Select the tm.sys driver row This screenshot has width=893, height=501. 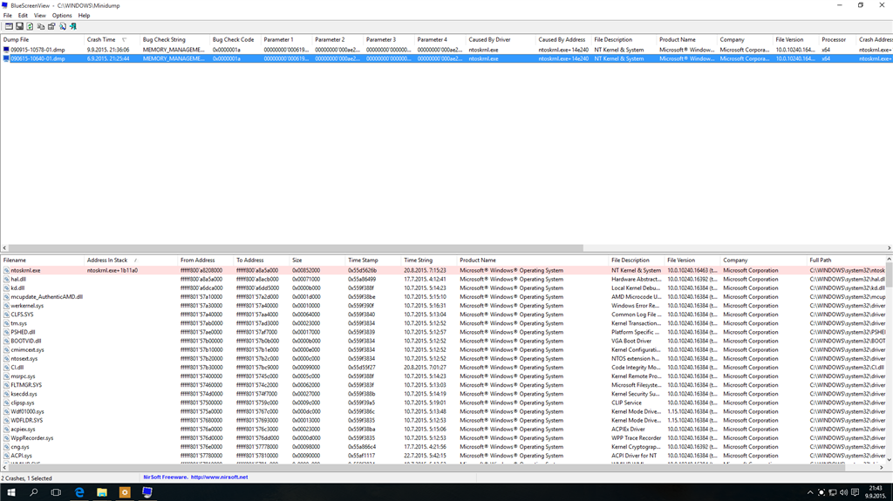443,323
